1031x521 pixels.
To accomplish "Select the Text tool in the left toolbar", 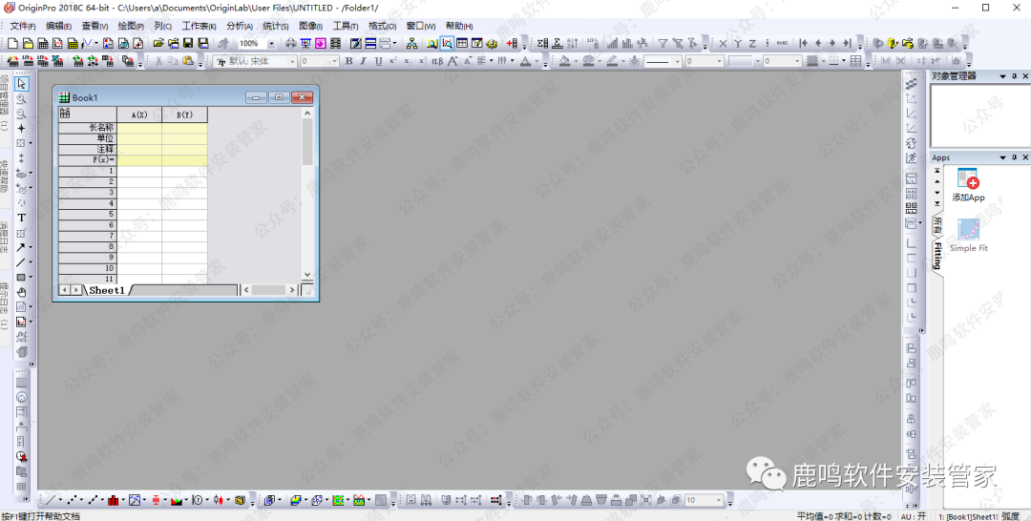I will click(x=21, y=218).
